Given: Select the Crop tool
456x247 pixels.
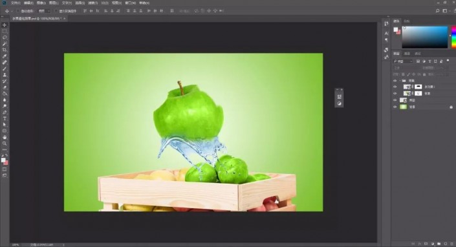Looking at the screenshot, I should pos(5,50).
